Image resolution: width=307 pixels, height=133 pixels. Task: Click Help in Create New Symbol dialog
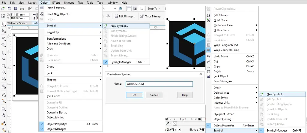click(x=185, y=95)
